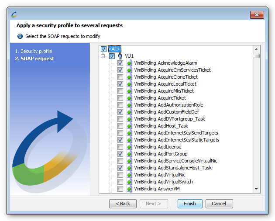Select the VU1 tree label
Image resolution: width=275 pixels, height=221 pixels.
[x=129, y=56]
